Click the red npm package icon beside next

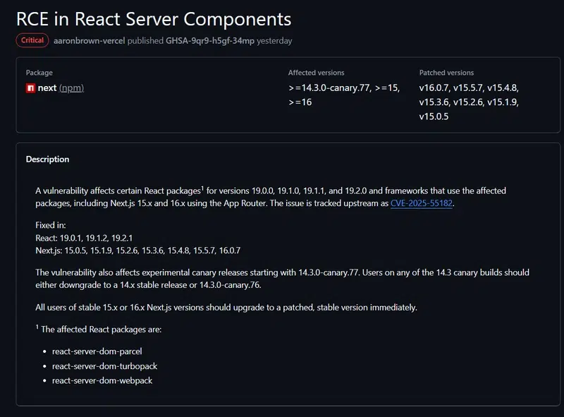tap(30, 88)
